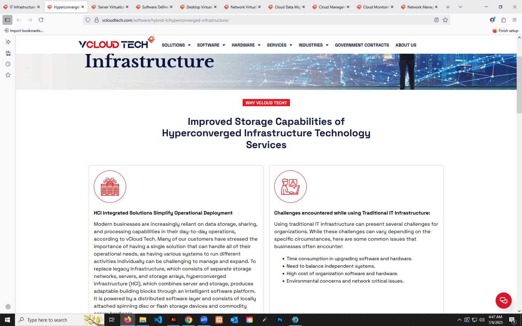
Task: Close the Hyperconverged tab
Action: [x=83, y=7]
